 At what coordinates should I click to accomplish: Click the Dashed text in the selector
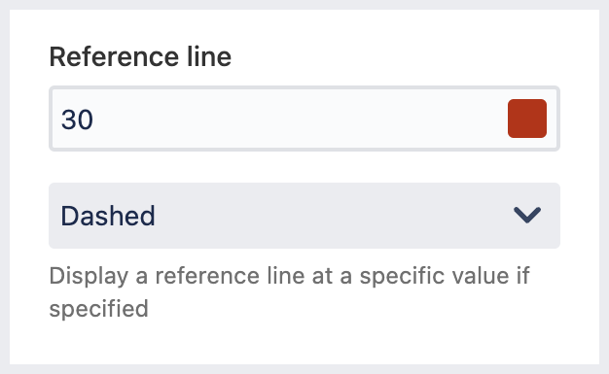click(x=108, y=216)
